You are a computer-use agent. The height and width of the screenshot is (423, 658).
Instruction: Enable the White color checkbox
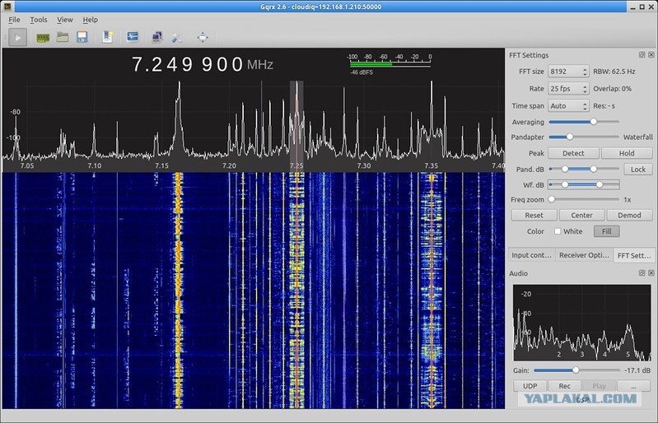click(x=558, y=231)
